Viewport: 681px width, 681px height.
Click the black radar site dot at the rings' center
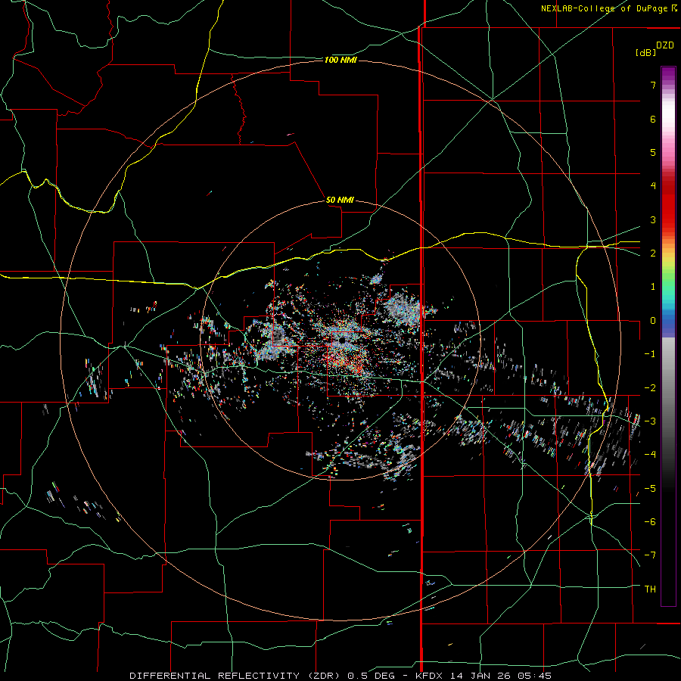(342, 341)
